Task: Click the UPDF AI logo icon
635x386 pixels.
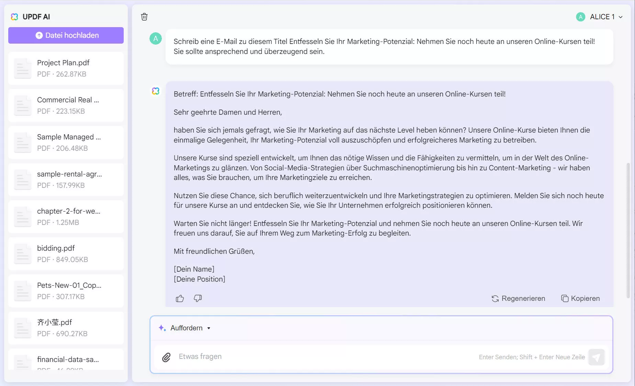Action: point(14,16)
